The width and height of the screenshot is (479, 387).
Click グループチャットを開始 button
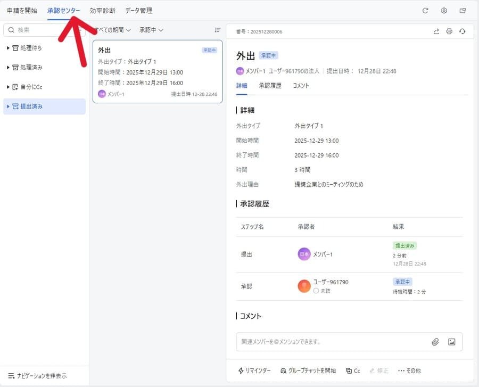point(308,370)
